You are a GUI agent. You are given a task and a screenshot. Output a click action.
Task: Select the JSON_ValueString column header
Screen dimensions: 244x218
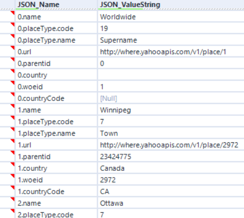pyautogui.click(x=171, y=5)
